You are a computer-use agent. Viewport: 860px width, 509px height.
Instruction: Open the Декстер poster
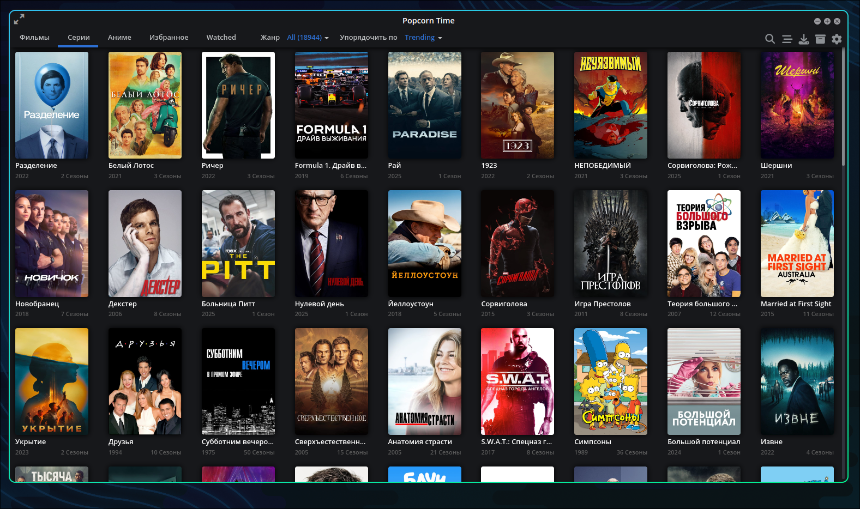[x=145, y=244]
